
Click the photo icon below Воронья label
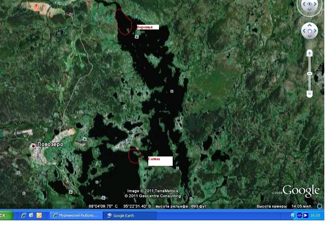click(137, 37)
